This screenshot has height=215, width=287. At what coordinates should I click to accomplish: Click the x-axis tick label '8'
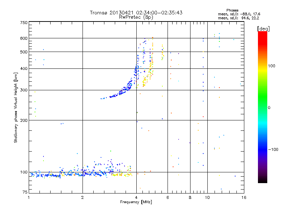pyautogui.click(x=190, y=197)
